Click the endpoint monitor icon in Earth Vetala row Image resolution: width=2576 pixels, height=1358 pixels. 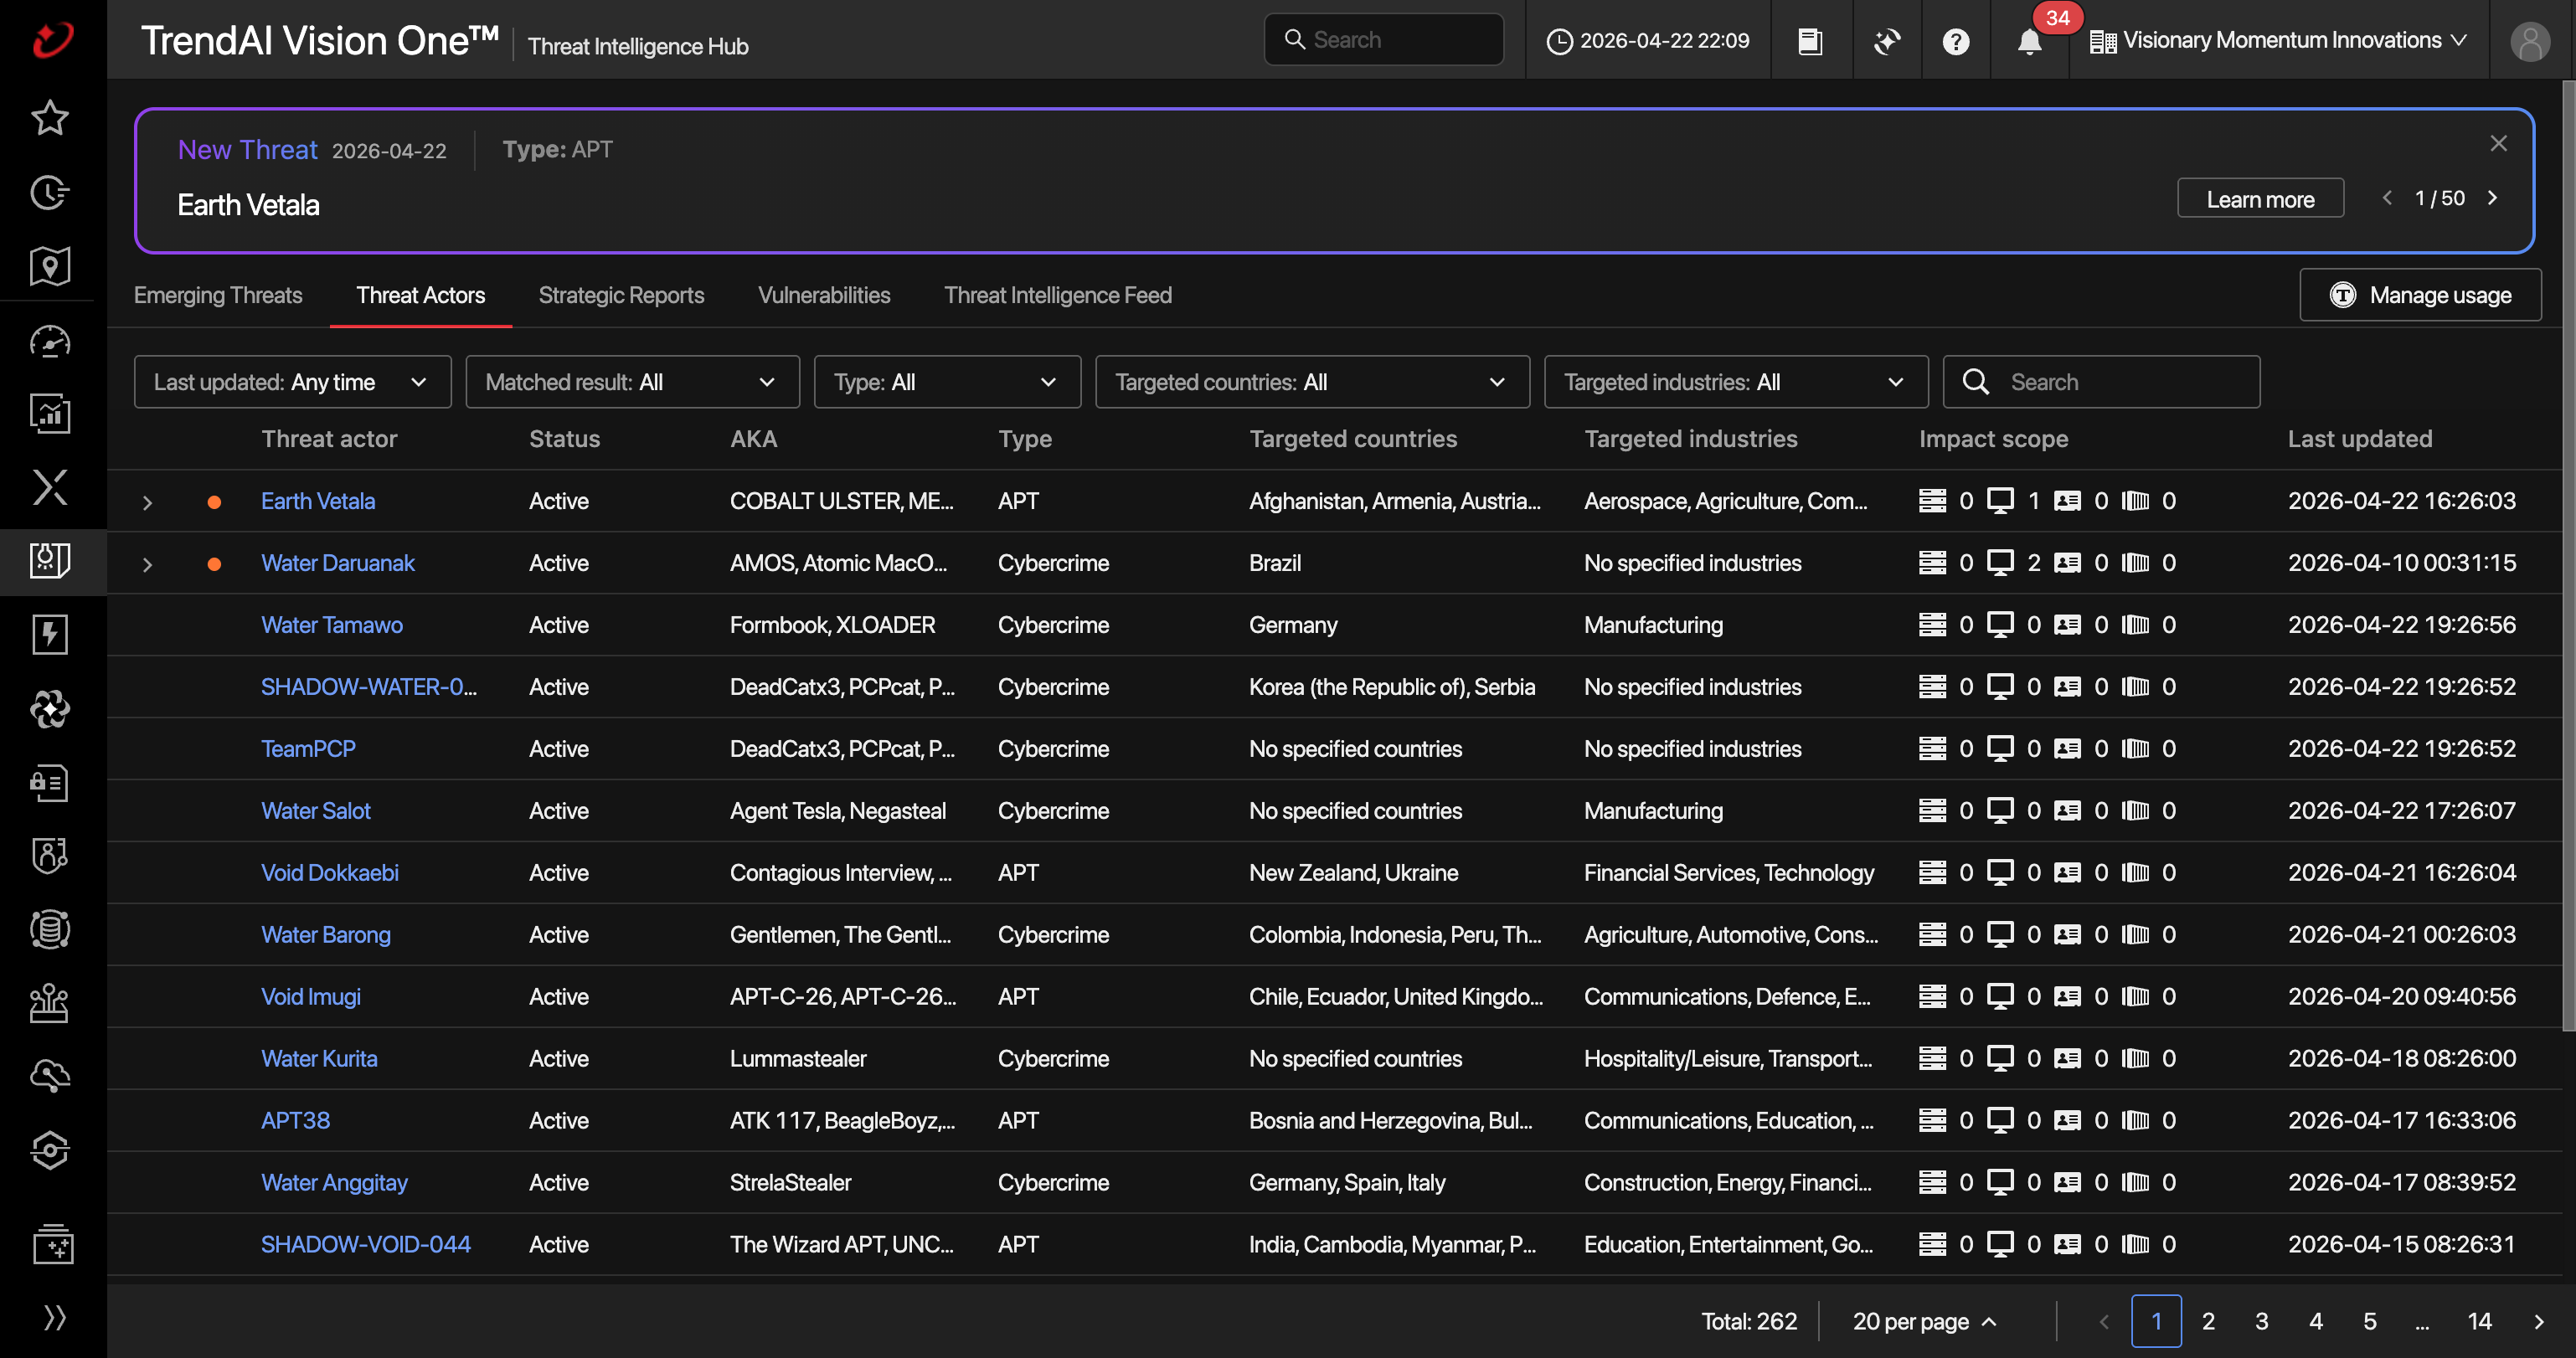[2000, 501]
